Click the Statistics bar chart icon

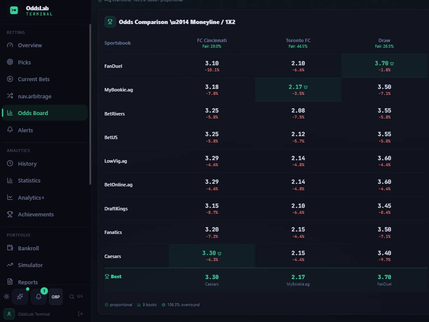(x=10, y=180)
